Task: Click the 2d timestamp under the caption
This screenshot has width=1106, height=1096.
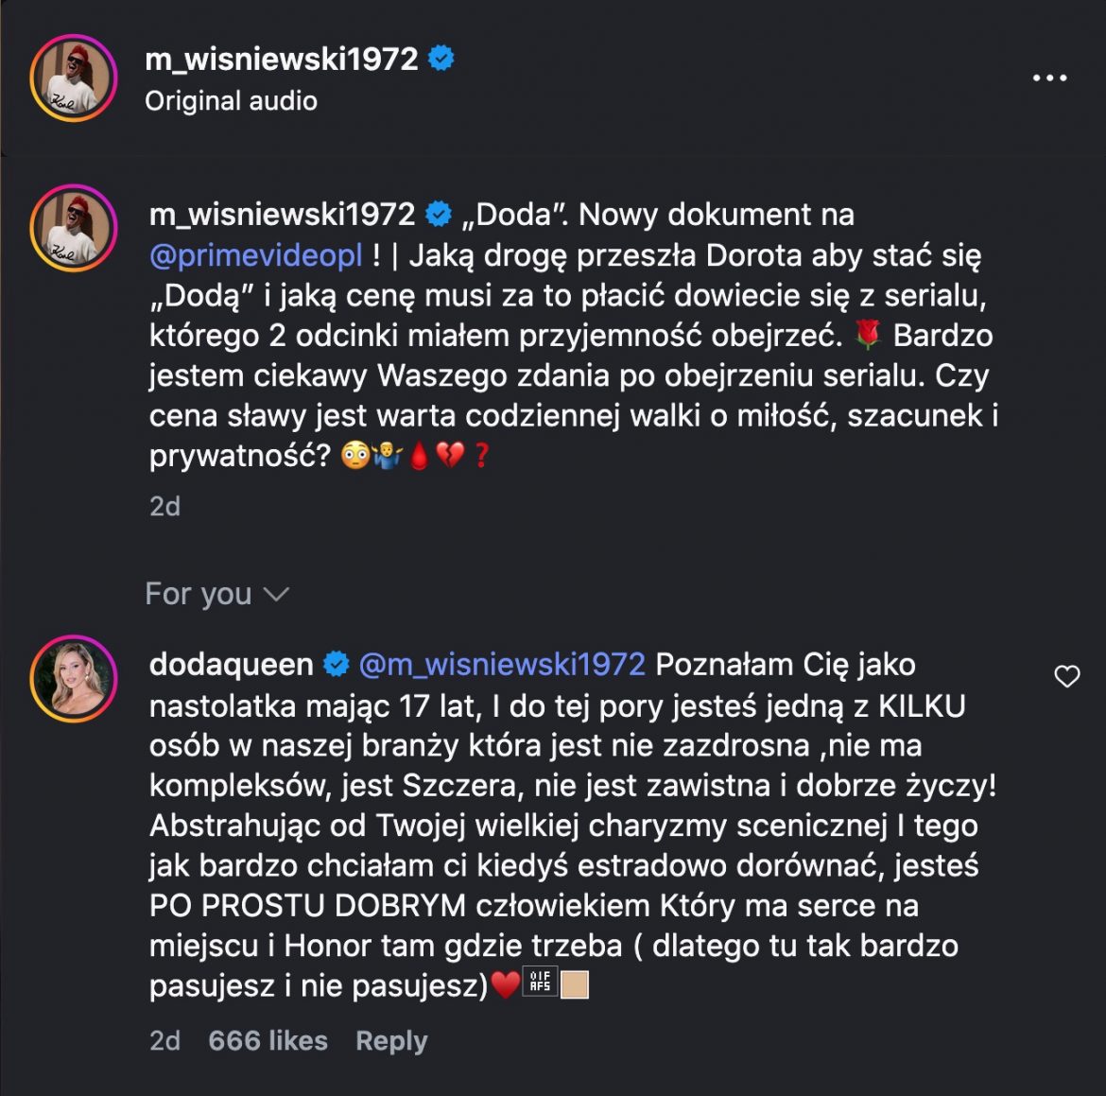Action: 164,506
